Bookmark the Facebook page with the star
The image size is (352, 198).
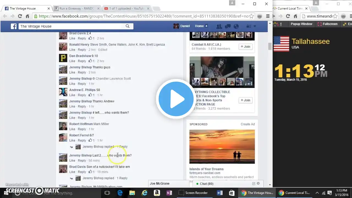pyautogui.click(x=251, y=16)
